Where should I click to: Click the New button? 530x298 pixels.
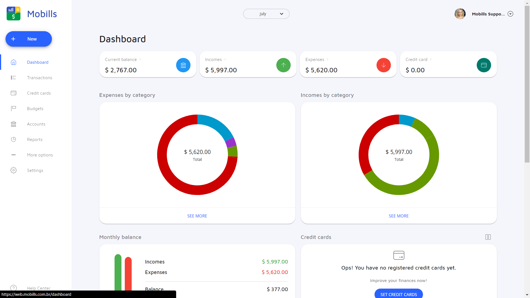click(29, 39)
